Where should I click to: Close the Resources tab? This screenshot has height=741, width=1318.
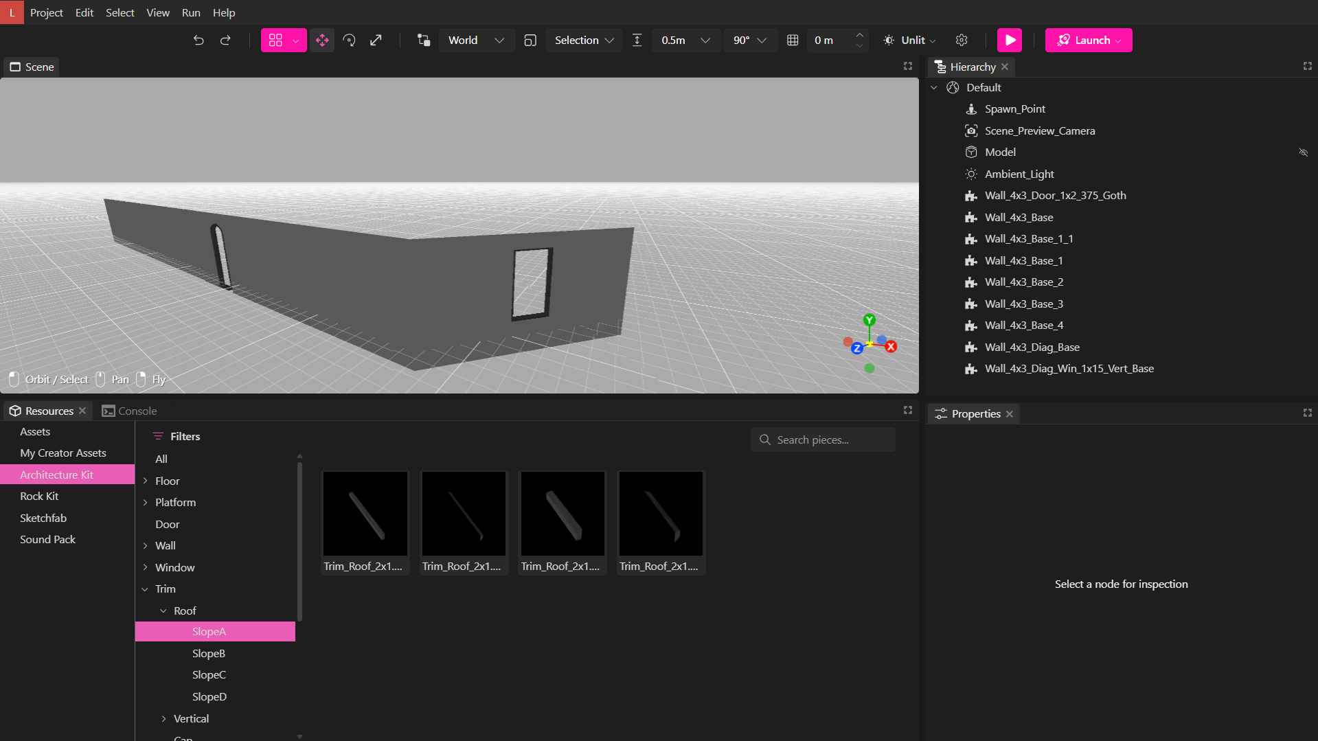point(82,411)
